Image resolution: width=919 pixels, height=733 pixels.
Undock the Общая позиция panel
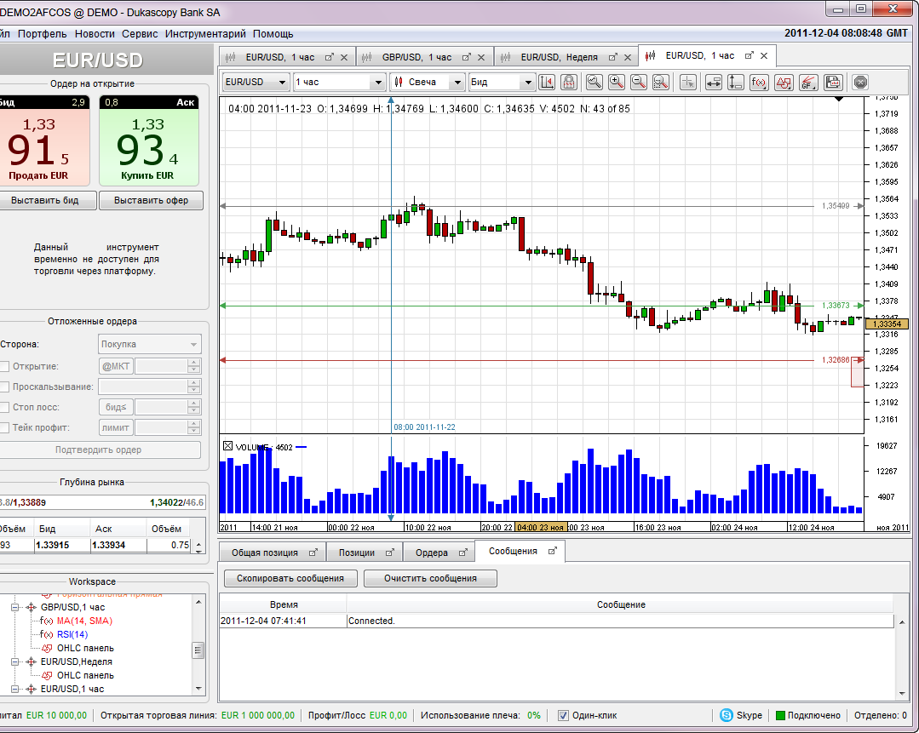point(313,552)
